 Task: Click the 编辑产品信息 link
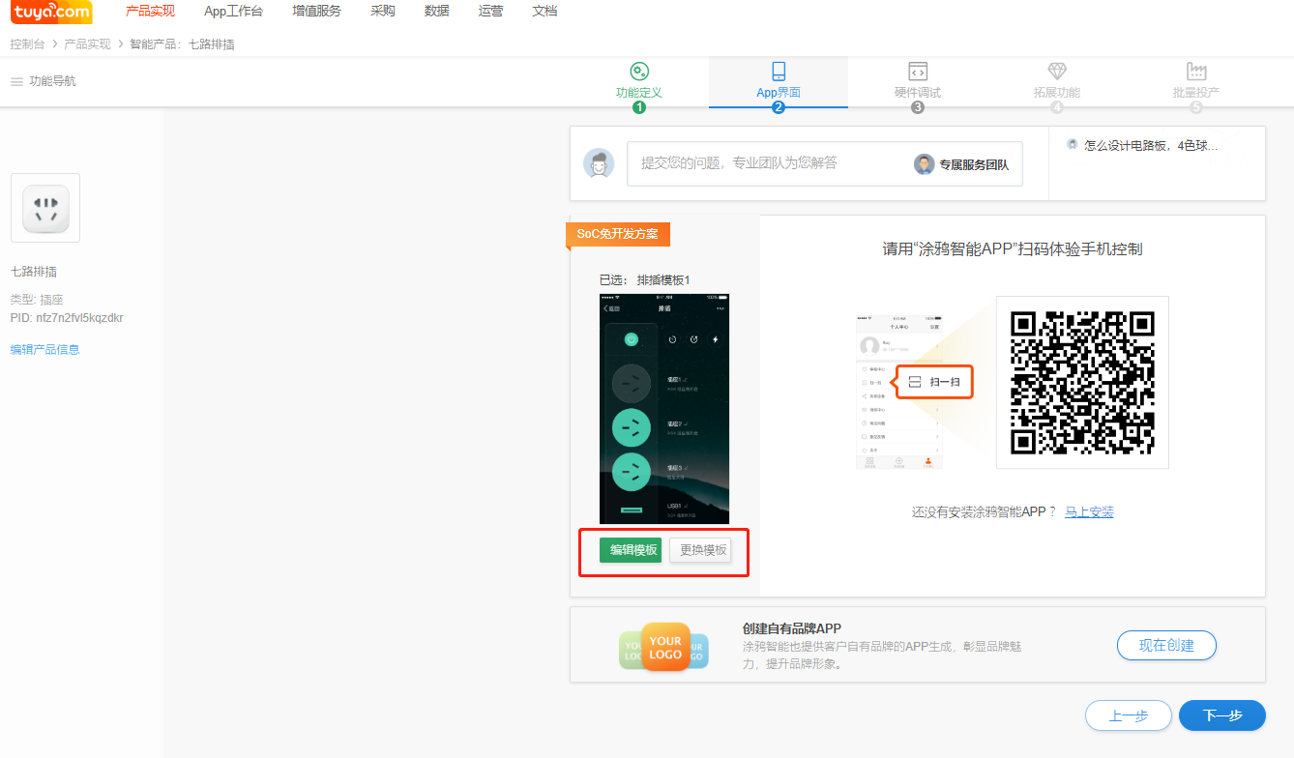pyautogui.click(x=44, y=349)
